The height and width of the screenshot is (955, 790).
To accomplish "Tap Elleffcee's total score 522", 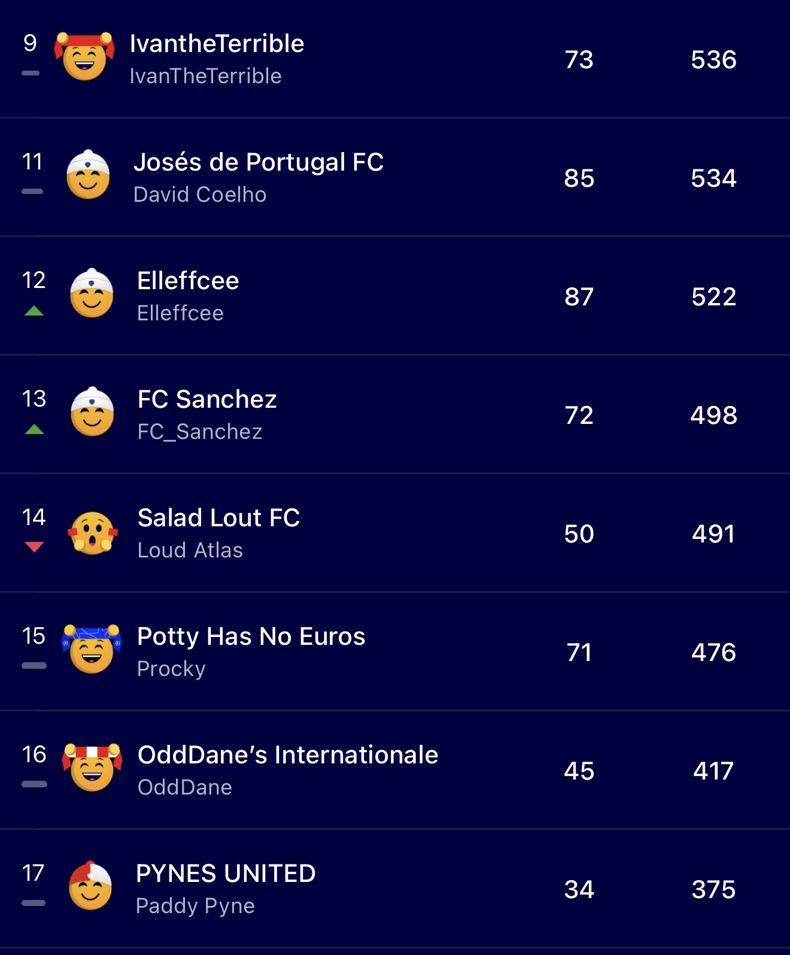I will coord(713,296).
